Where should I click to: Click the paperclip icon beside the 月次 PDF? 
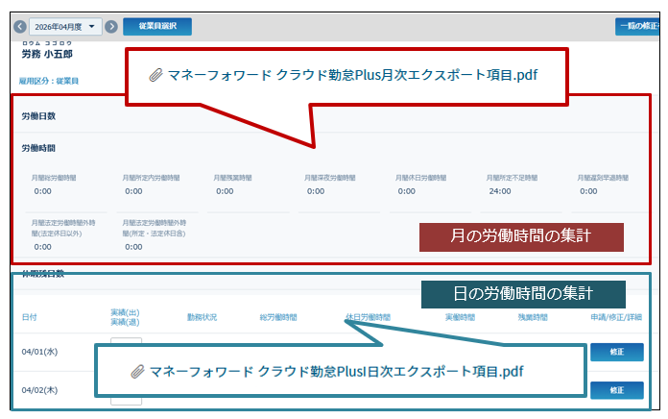[155, 75]
